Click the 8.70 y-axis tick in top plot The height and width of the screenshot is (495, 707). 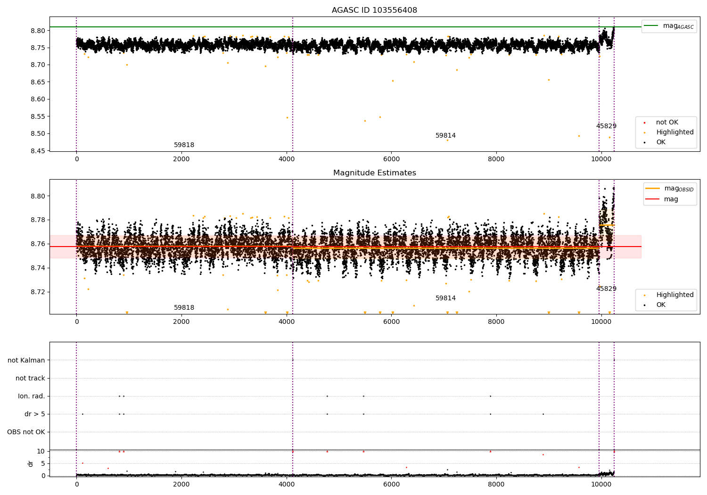[x=38, y=65]
